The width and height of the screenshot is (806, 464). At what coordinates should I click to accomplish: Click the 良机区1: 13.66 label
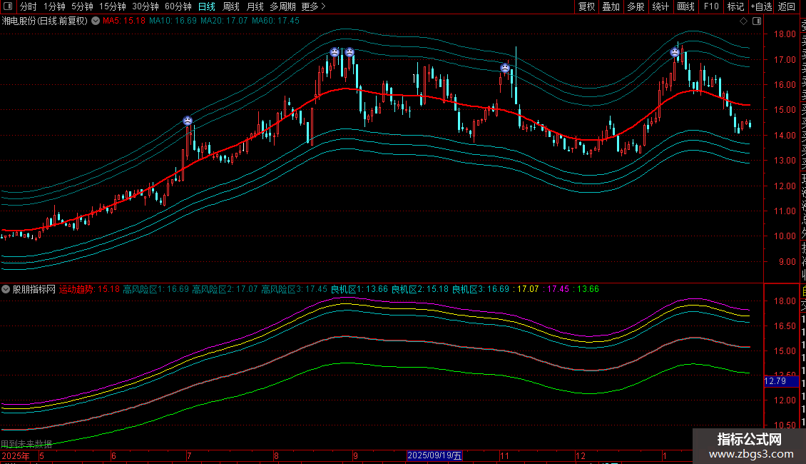pyautogui.click(x=359, y=289)
